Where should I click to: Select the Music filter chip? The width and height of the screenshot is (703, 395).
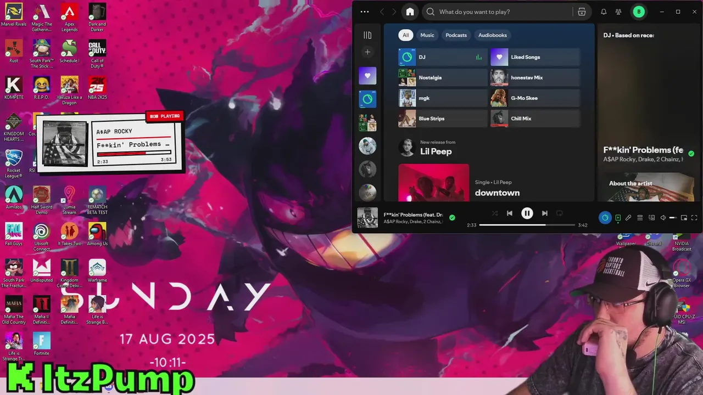click(x=427, y=35)
